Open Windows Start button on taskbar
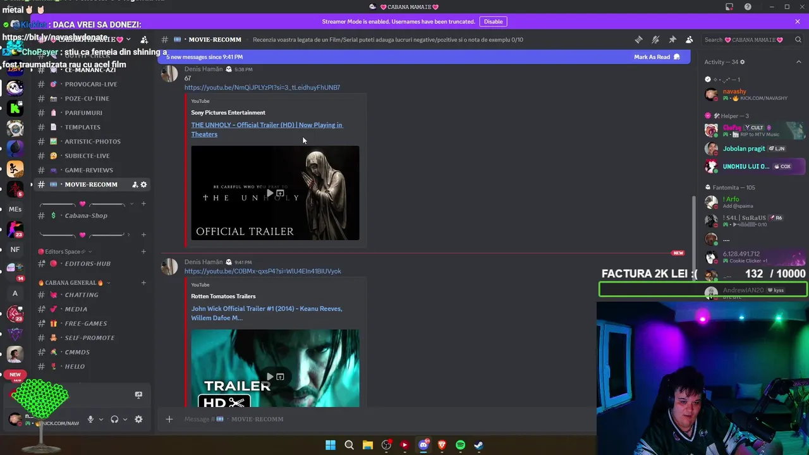This screenshot has width=809, height=455. point(331,445)
